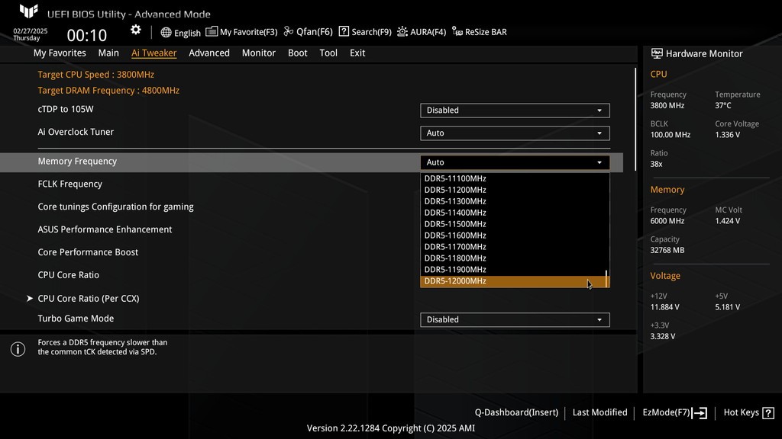This screenshot has height=439, width=782.
Task: Click the +12V 11.884 V reading
Action: pos(665,306)
